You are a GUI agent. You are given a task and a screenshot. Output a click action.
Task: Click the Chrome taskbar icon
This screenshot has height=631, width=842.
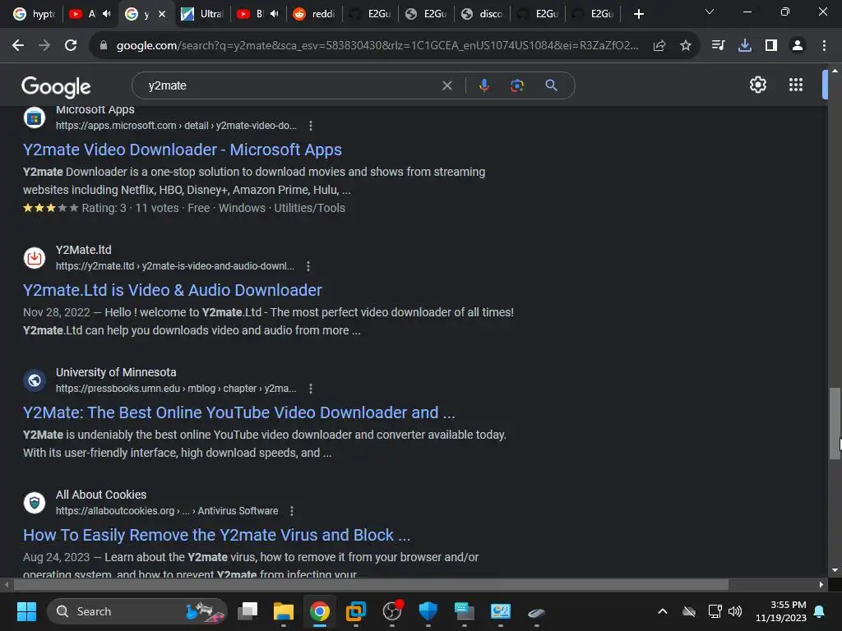pos(320,611)
